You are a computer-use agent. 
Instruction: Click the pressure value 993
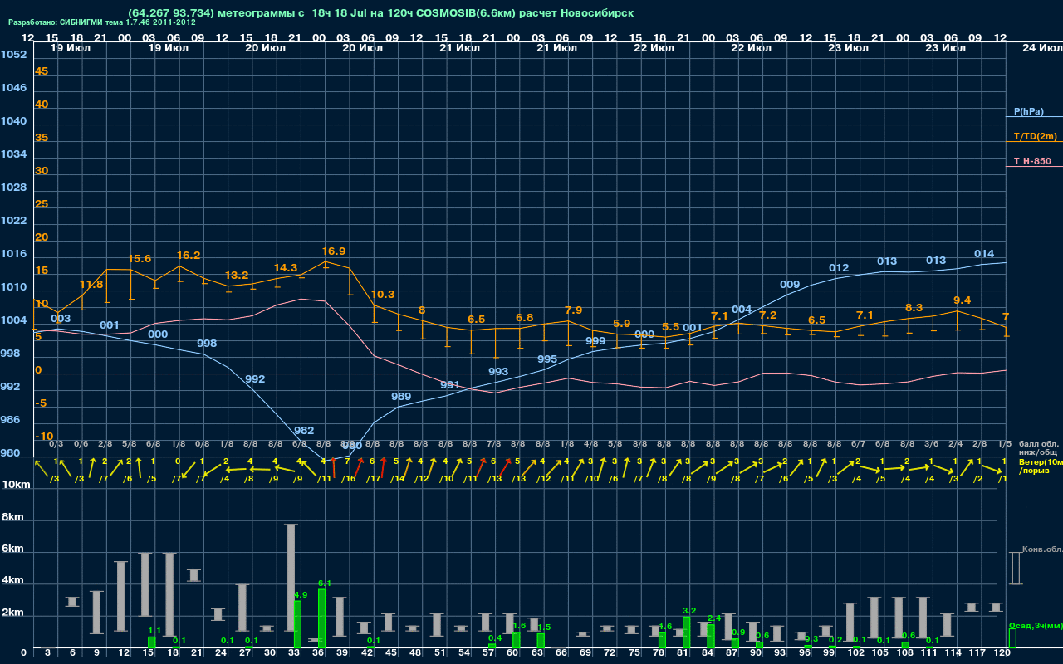coord(498,371)
